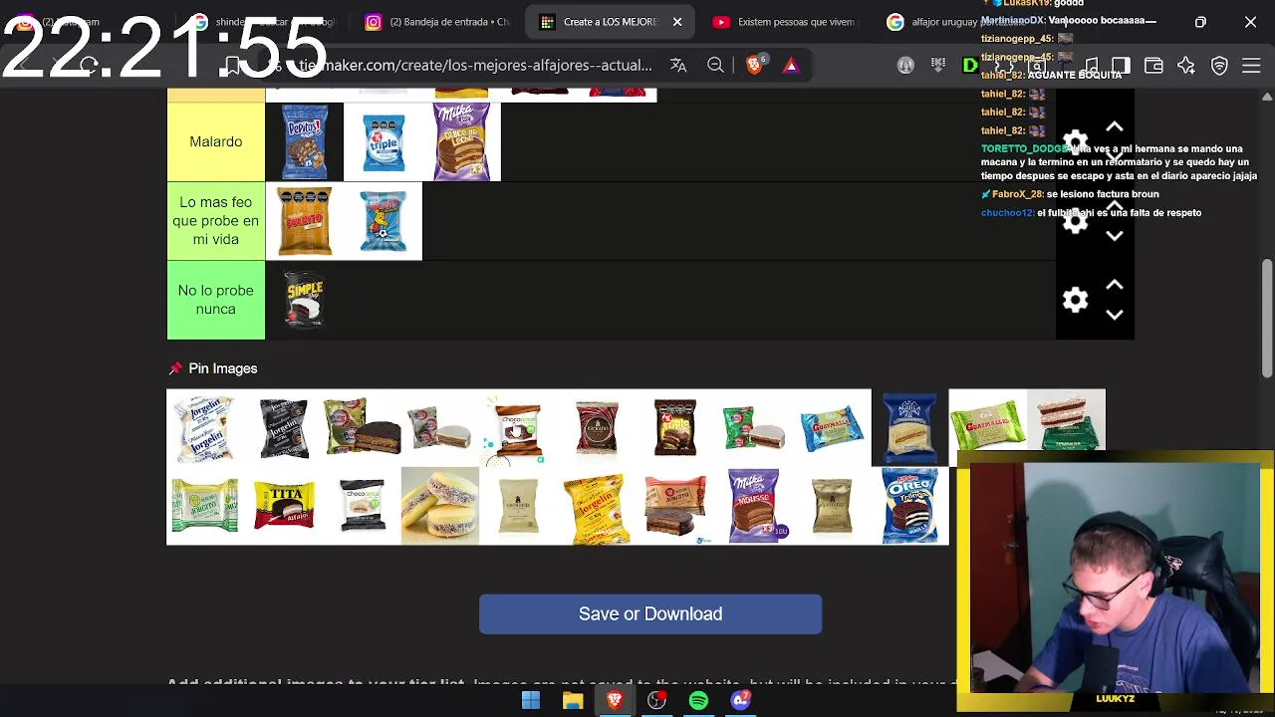Toggle the browser sidebar panel icon
1275x717 pixels.
[1121, 65]
